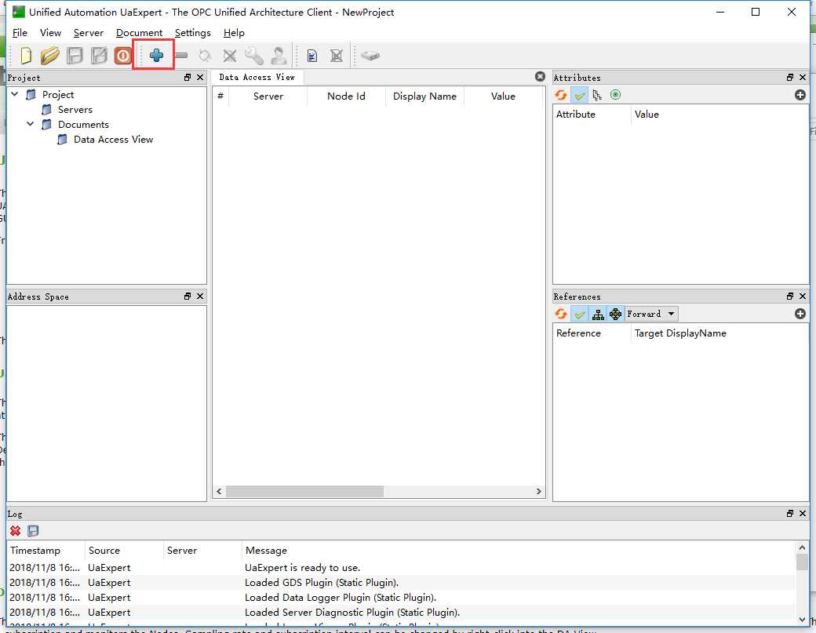816x633 pixels.
Task: Open the Document menu
Action: coord(139,33)
